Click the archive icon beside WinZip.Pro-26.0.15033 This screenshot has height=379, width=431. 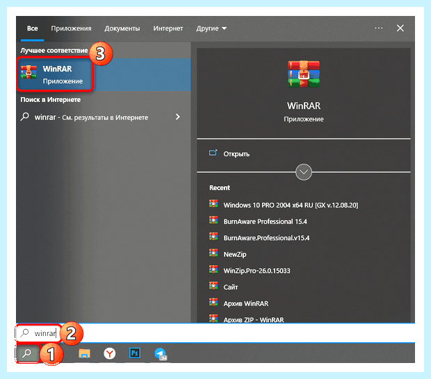[x=213, y=269]
